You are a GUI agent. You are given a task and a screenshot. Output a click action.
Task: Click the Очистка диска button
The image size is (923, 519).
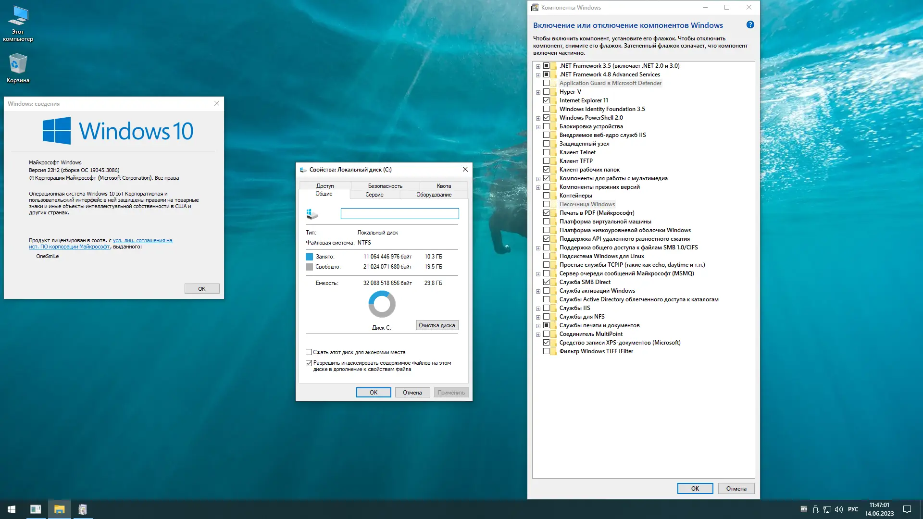tap(437, 325)
